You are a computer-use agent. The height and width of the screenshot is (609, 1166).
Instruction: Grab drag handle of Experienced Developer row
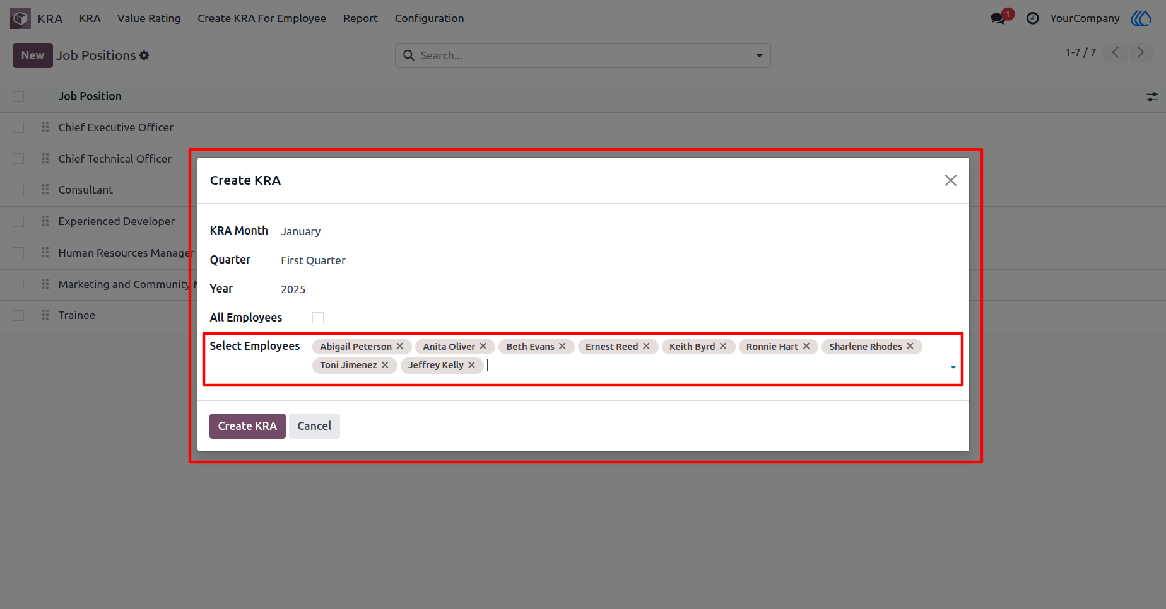click(45, 221)
